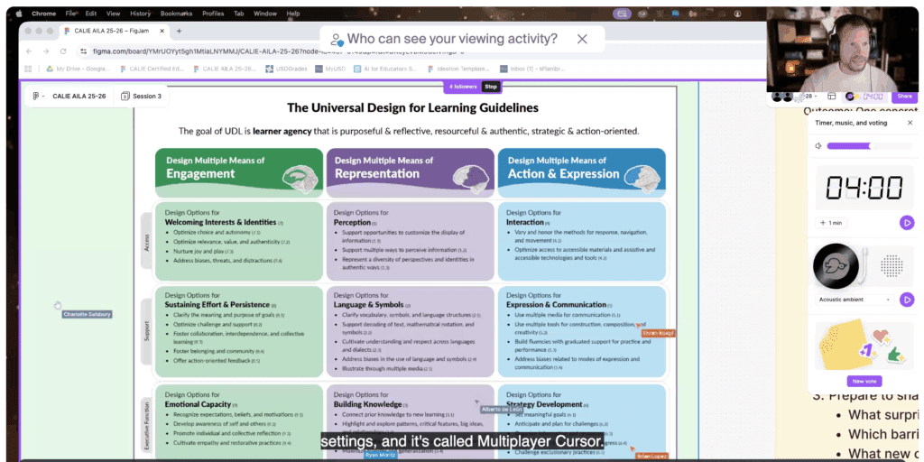Click the volume speaker icon
This screenshot has height=462, width=924.
coord(818,145)
